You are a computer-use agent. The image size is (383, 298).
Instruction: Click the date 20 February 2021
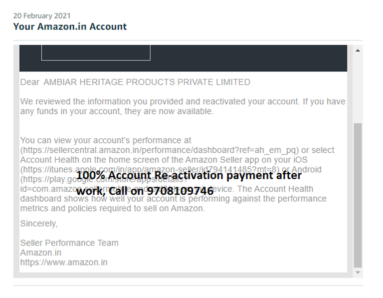click(x=42, y=15)
